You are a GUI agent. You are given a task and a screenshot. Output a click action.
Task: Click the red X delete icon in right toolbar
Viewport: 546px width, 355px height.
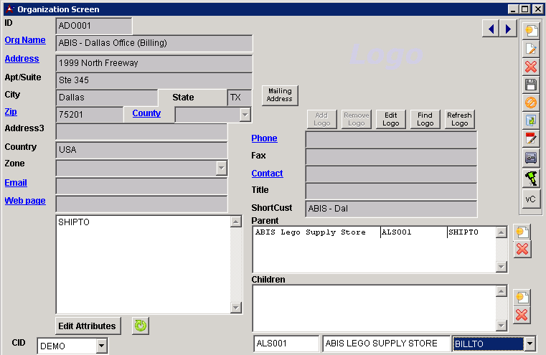(x=531, y=67)
